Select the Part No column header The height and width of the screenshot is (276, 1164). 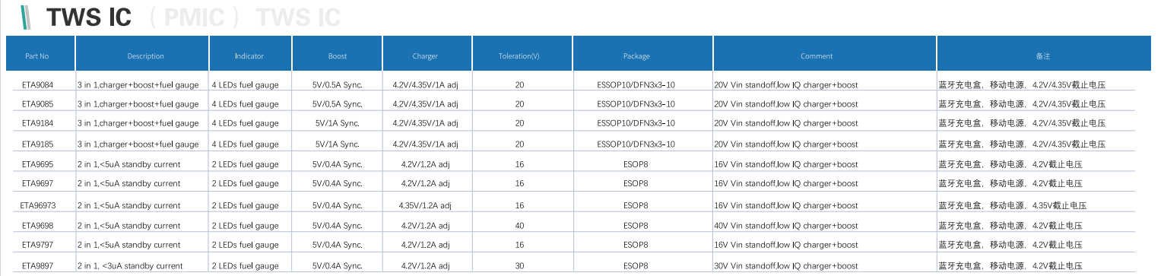(37, 56)
